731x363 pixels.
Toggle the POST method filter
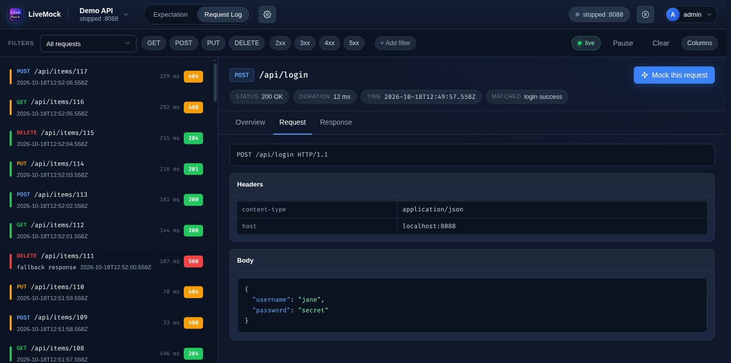184,43
